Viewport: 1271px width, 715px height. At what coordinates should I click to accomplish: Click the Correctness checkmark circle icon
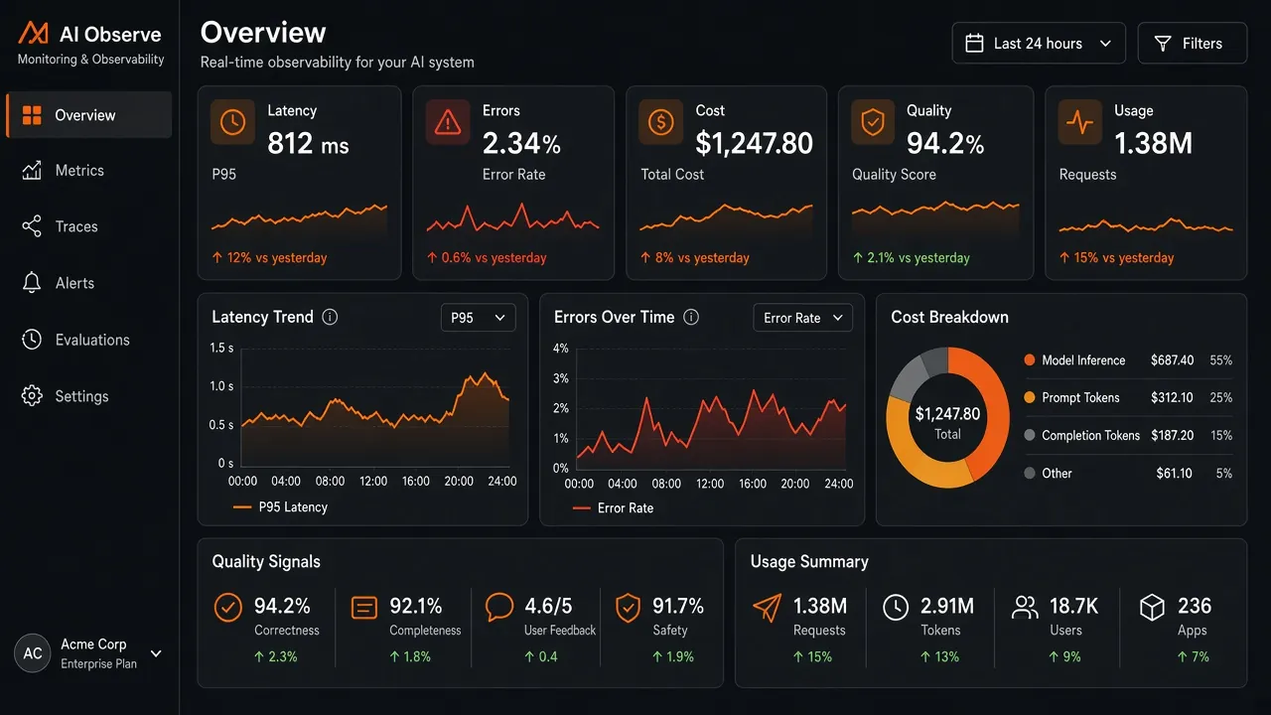(228, 608)
